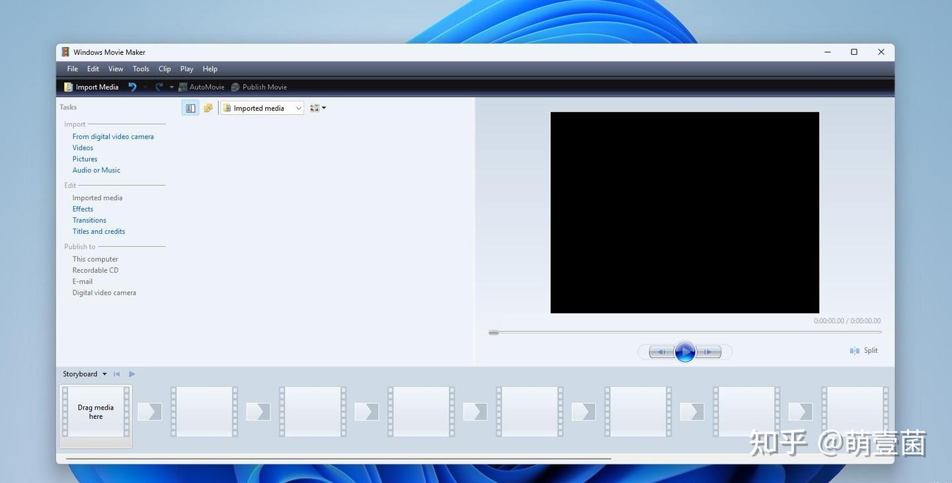The width and height of the screenshot is (952, 483).
Task: Click Publish Movie in the toolbar
Action: [258, 87]
